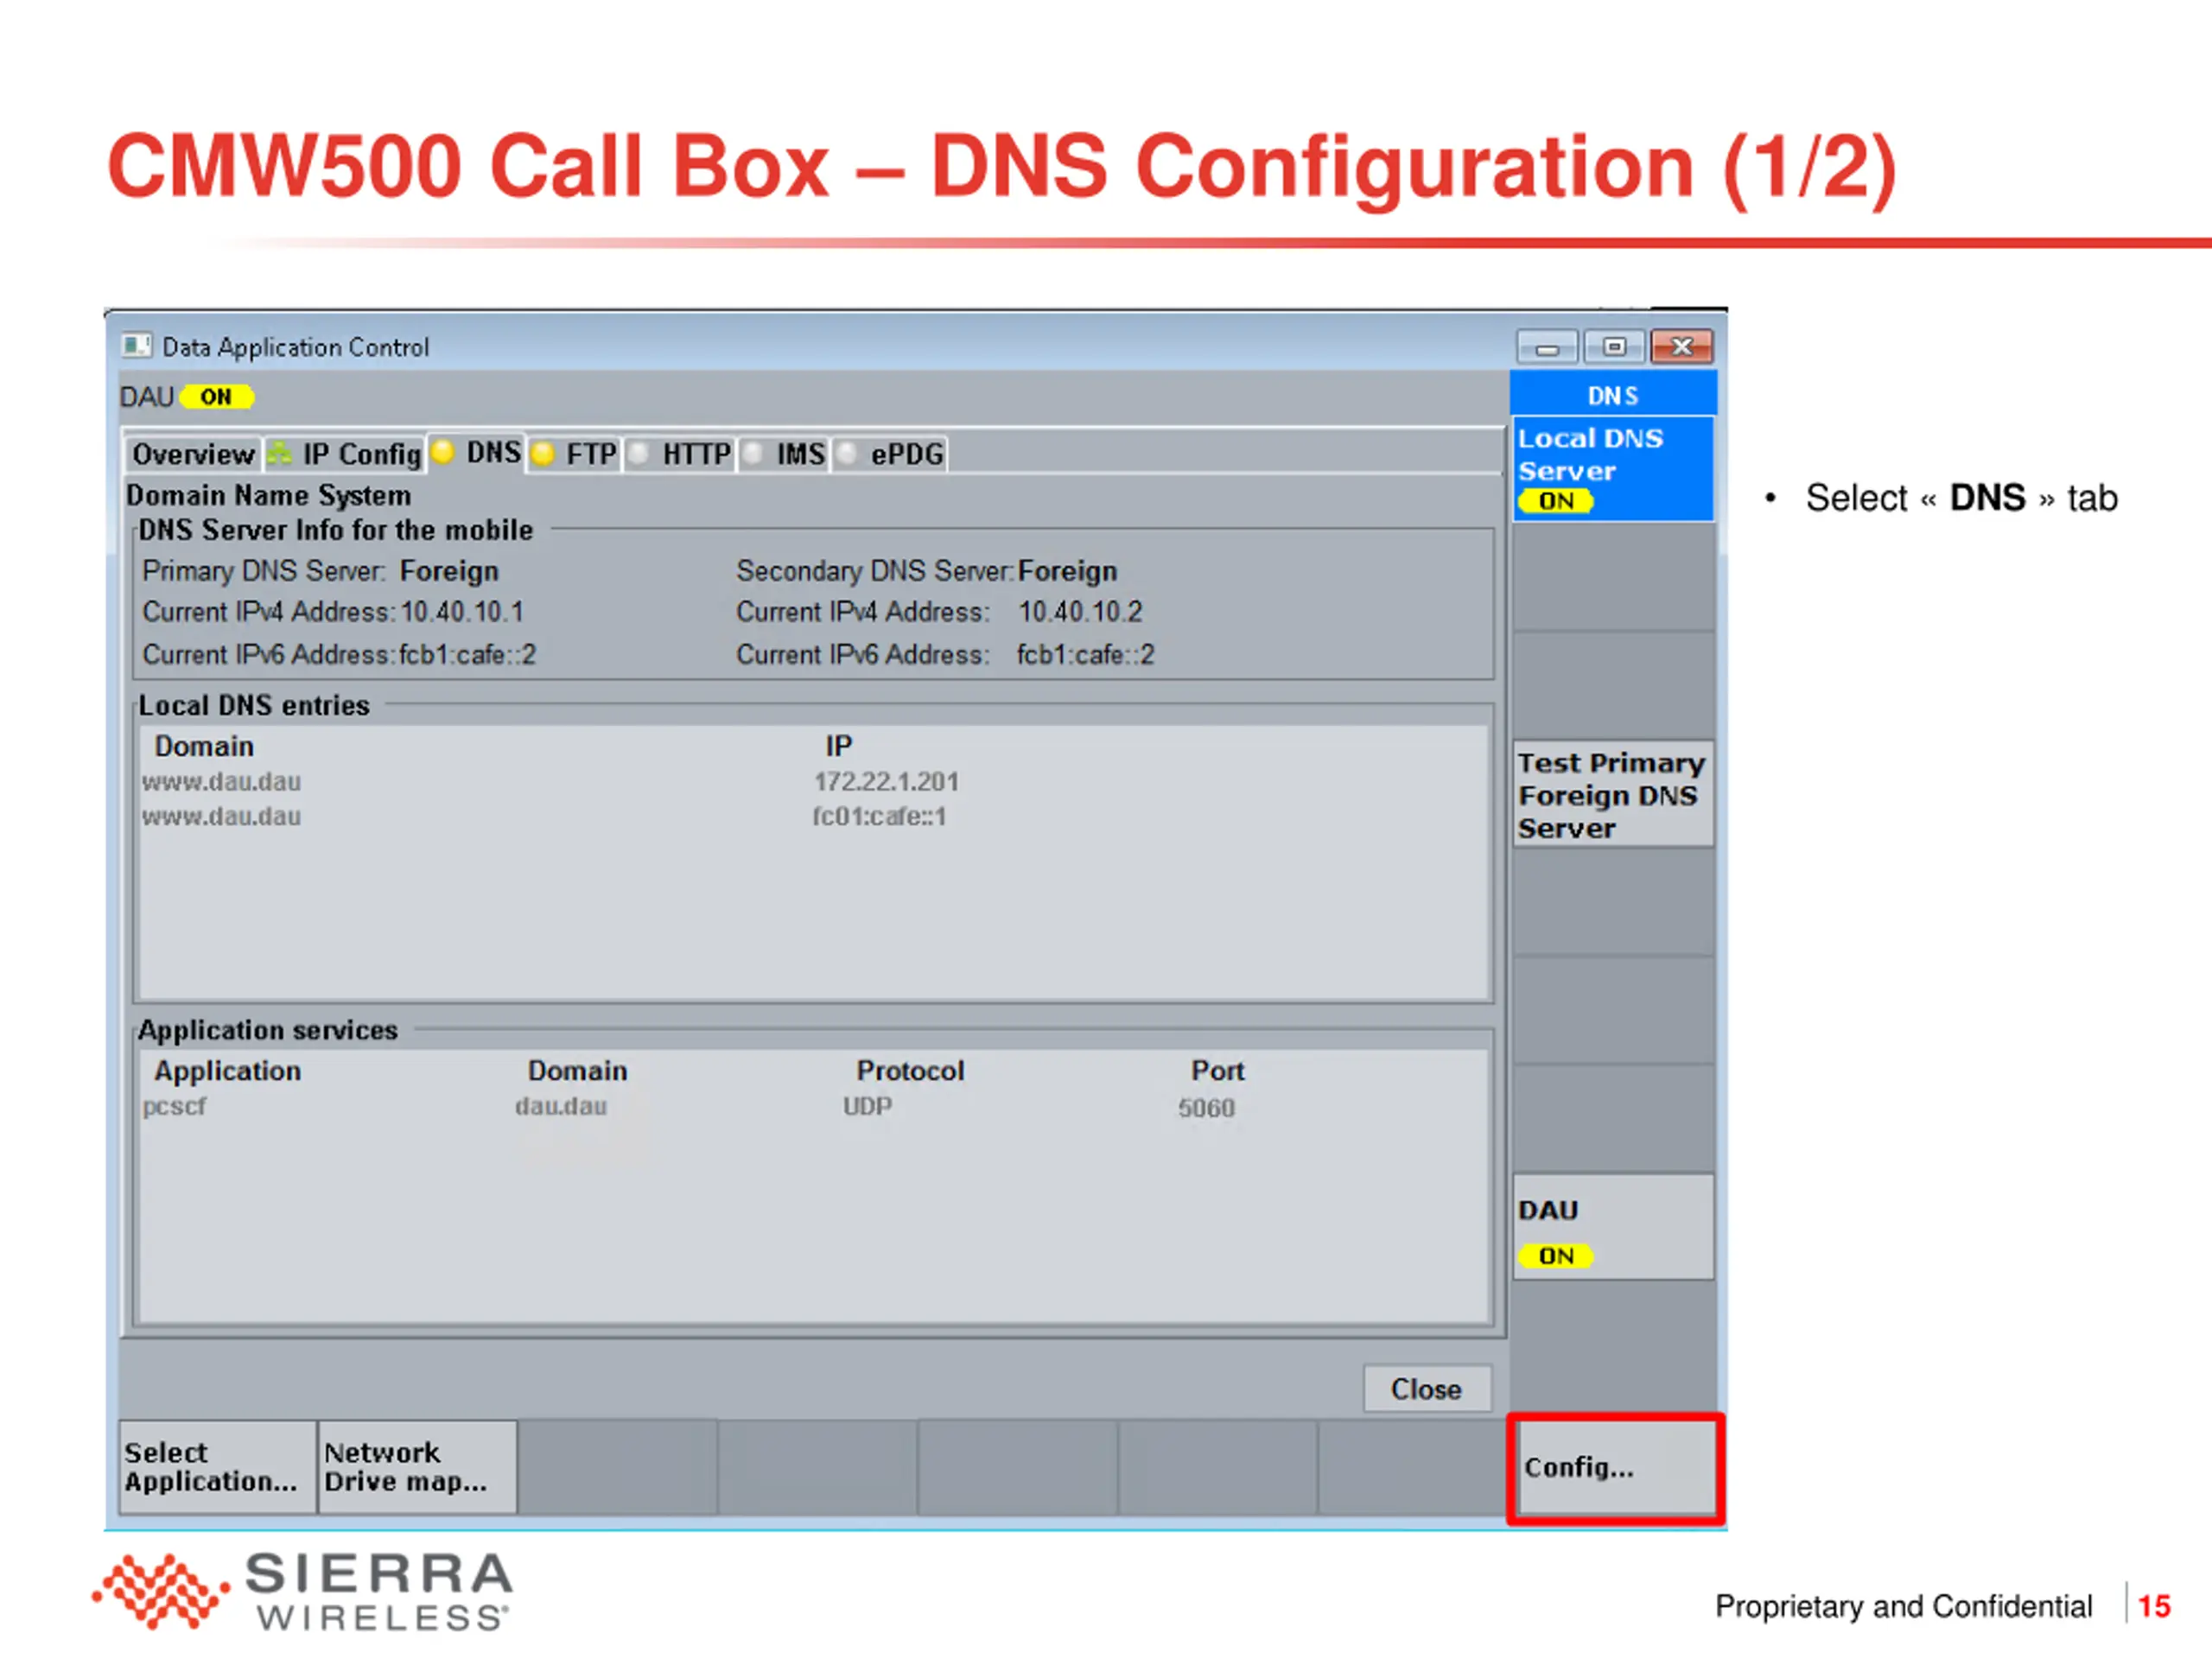Image resolution: width=2212 pixels, height=1659 pixels.
Task: Click the IP column header
Action: coord(838,746)
